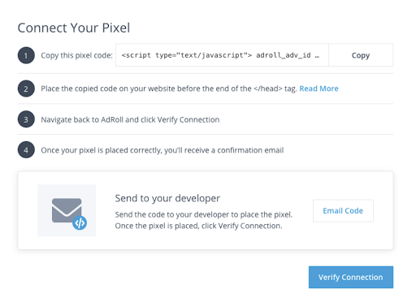Click the 'Copy this pixel code:' label
The height and width of the screenshot is (302, 416).
76,55
